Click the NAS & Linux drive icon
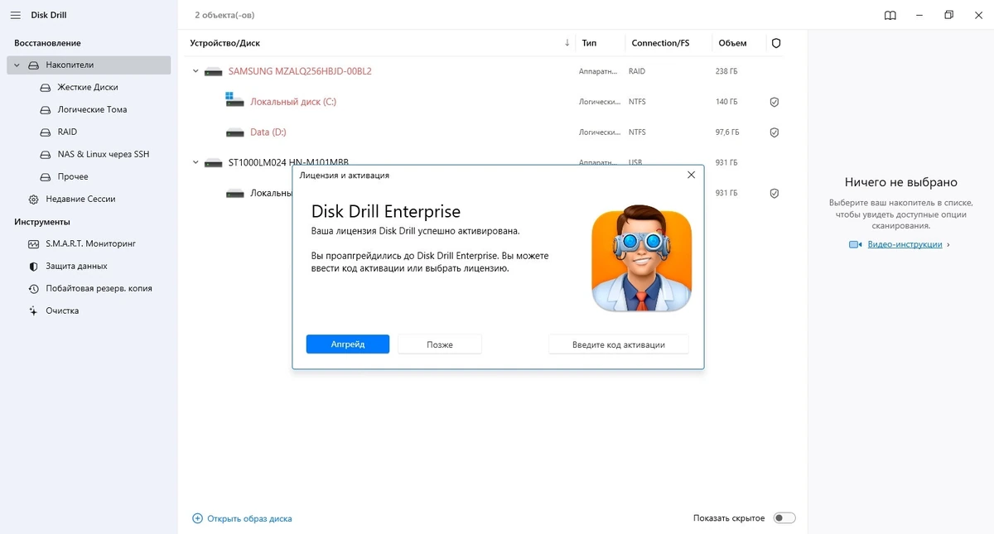Viewport: 994px width, 534px height. [46, 154]
